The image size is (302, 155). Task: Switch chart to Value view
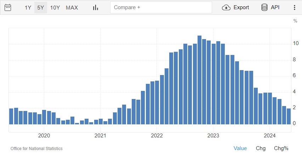pos(240,148)
